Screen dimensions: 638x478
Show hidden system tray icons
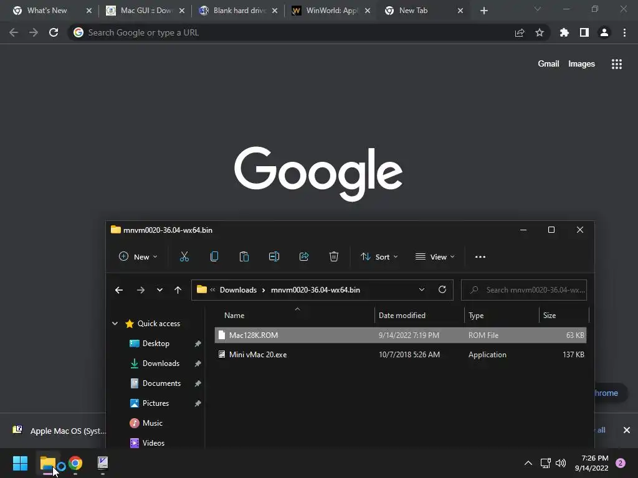tap(528, 463)
